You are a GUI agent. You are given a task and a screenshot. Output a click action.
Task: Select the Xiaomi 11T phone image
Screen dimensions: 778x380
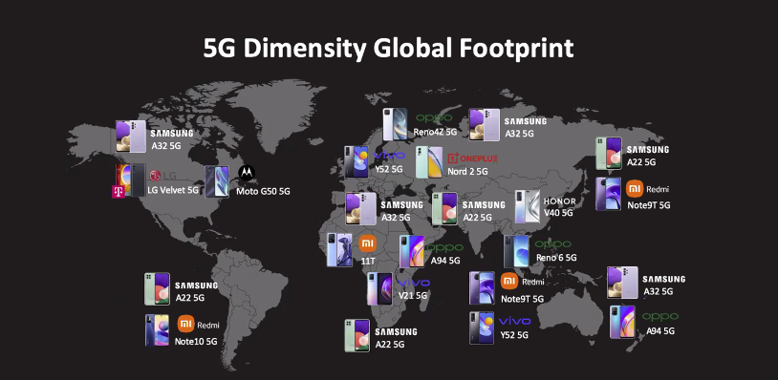[339, 250]
